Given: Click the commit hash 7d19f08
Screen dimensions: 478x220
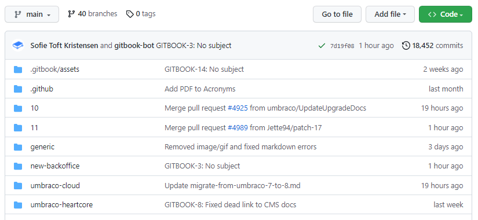Looking at the screenshot, I should coord(342,46).
